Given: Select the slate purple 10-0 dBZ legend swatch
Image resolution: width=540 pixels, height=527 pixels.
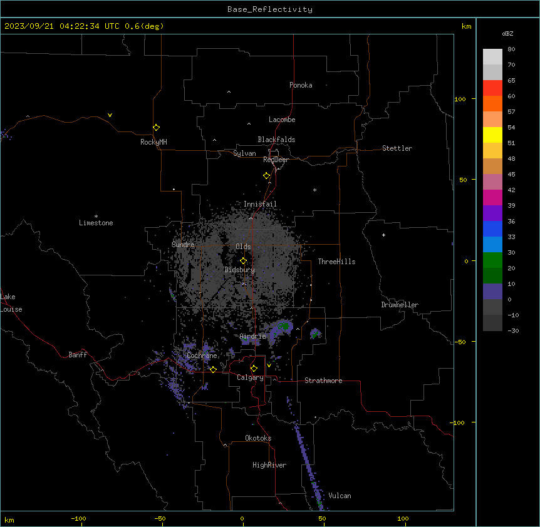Looking at the screenshot, I should (x=492, y=292).
